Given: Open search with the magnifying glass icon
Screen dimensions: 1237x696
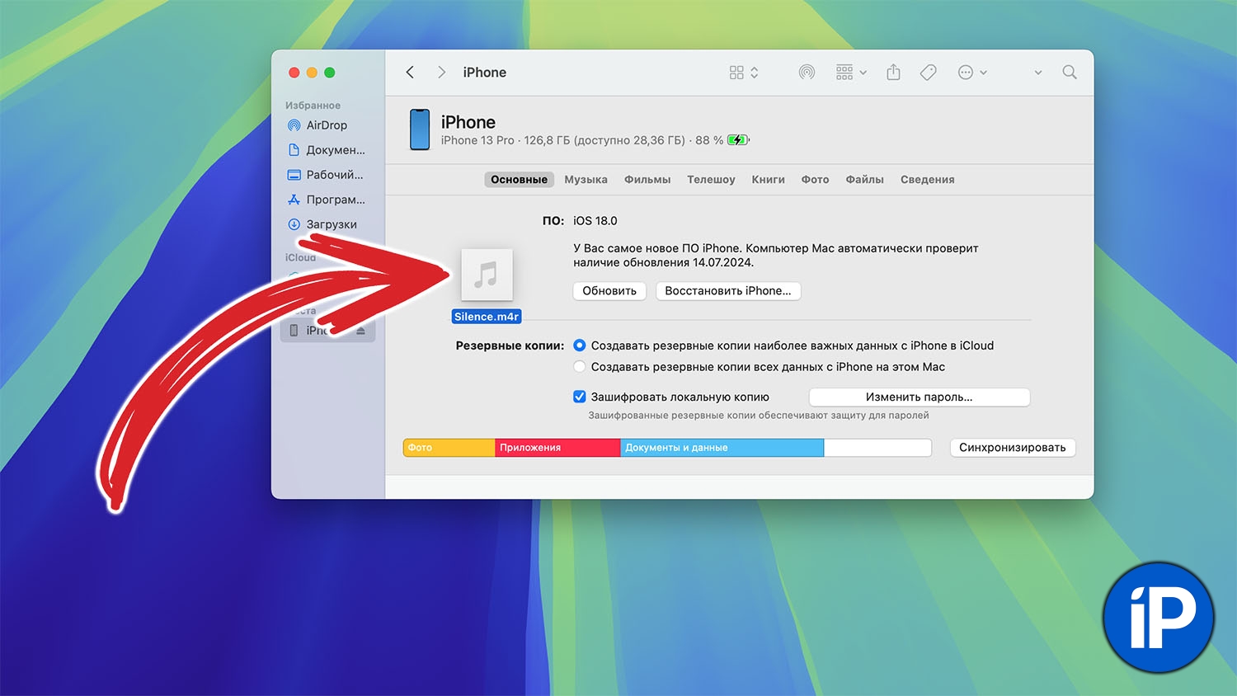Looking at the screenshot, I should point(1070,73).
